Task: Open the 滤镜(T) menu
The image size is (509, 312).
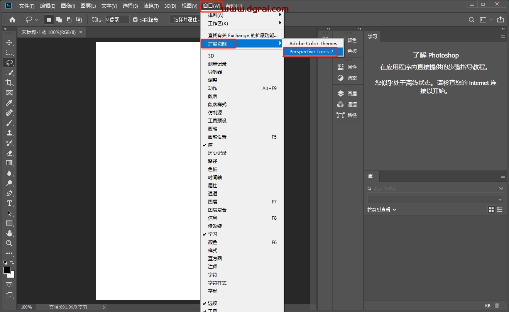Action: point(151,6)
